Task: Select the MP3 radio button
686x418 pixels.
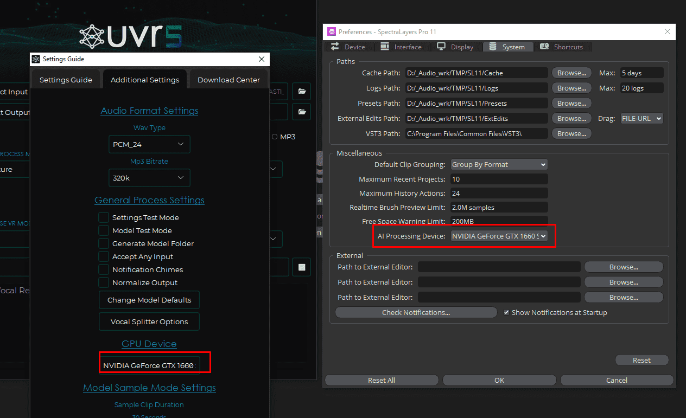Action: tap(274, 137)
